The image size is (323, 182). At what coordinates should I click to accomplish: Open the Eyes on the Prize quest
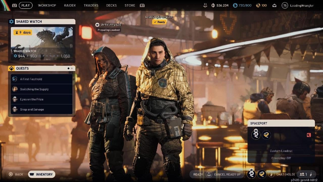[42, 99]
